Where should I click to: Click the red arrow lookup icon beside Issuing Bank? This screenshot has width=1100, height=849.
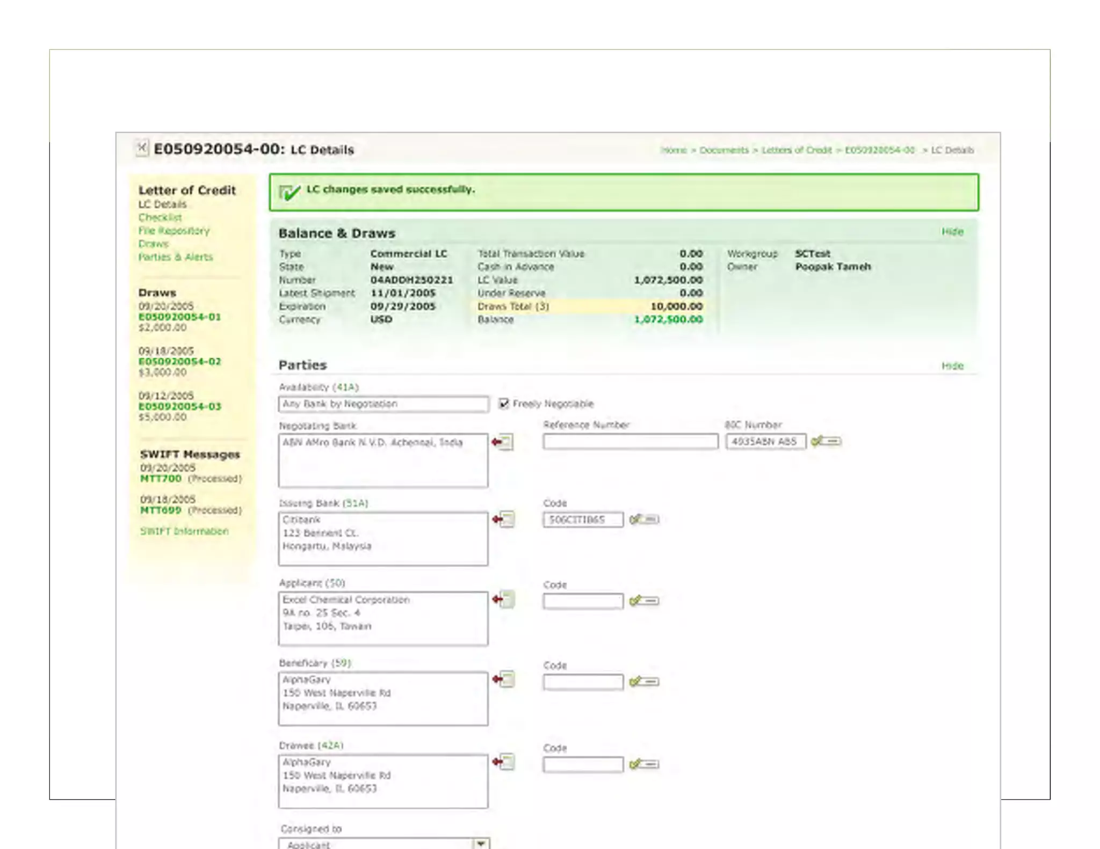504,519
